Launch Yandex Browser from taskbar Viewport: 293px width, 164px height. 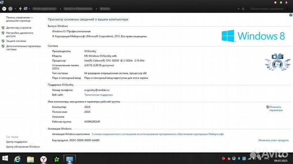(44, 159)
